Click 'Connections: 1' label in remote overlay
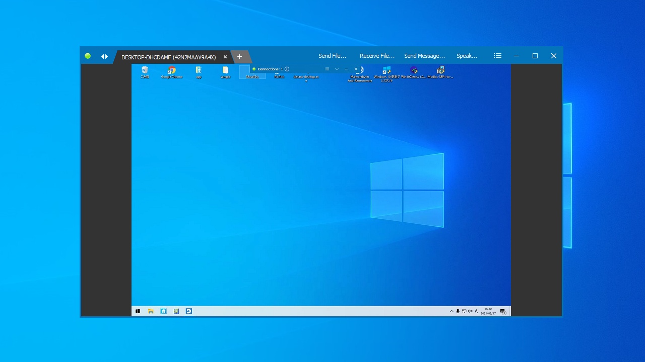Screen dimensions: 645x362 [270, 69]
